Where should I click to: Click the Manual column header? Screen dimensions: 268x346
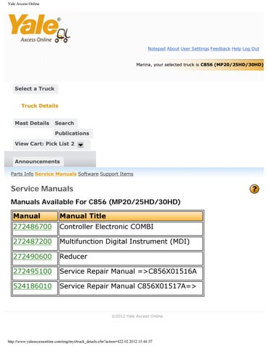[x=35, y=216]
